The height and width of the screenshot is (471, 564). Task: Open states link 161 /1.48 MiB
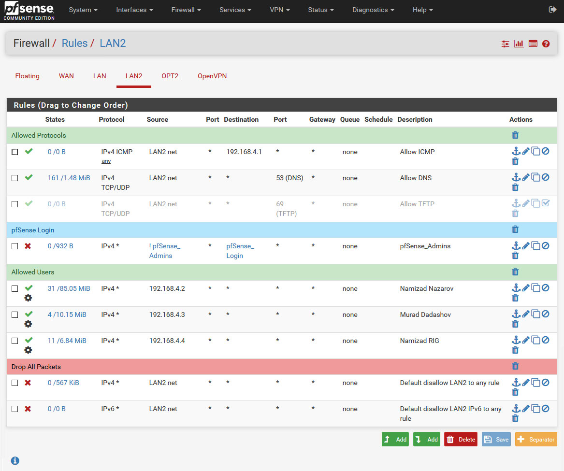click(x=69, y=178)
